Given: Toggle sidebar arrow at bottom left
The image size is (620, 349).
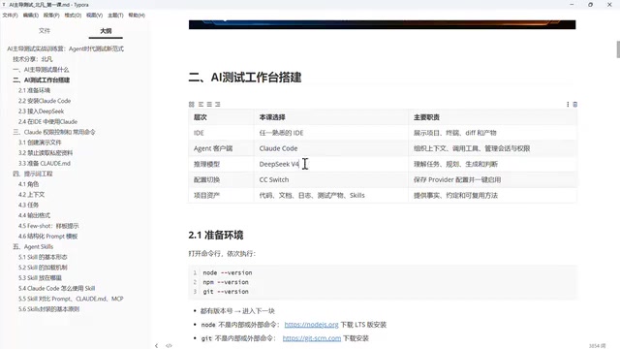Looking at the screenshot, I should click(x=157, y=345).
